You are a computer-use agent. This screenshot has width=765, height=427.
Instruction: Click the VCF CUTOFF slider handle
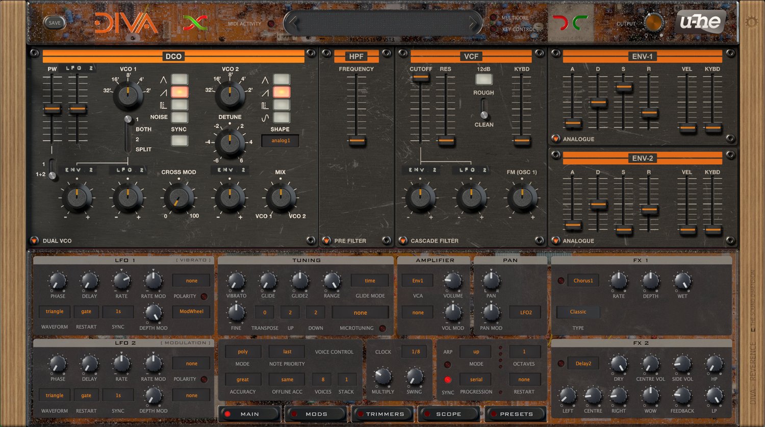click(420, 78)
